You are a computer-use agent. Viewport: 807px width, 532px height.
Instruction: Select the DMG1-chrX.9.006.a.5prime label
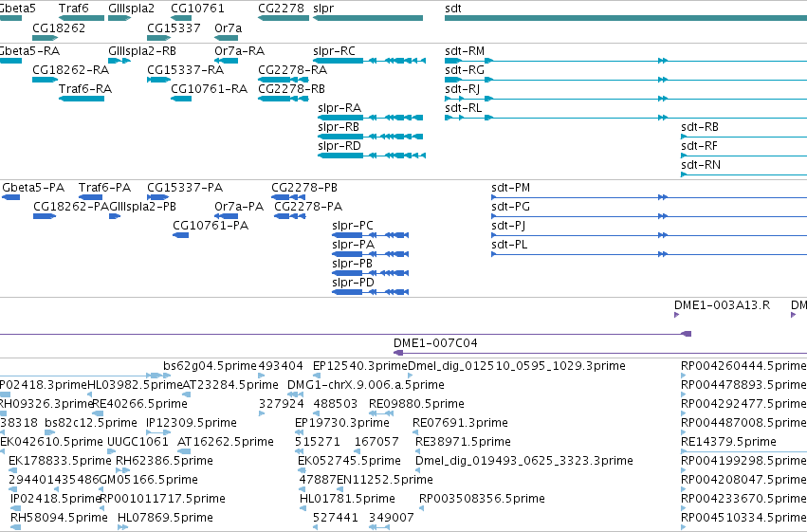(366, 385)
